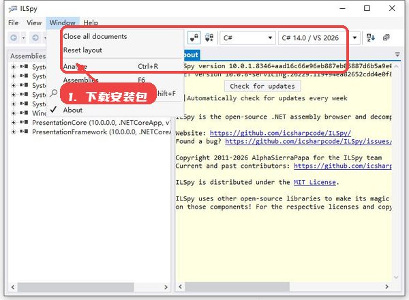Click the PresentationCore assembly icon
409x300 pixels.
coord(24,122)
